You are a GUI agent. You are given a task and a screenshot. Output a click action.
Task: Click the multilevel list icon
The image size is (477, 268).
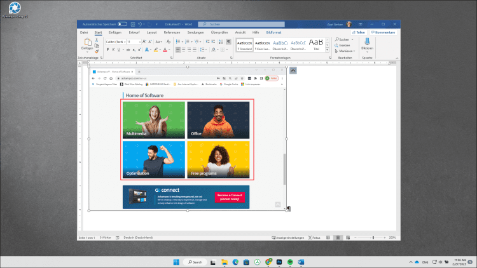(197, 42)
